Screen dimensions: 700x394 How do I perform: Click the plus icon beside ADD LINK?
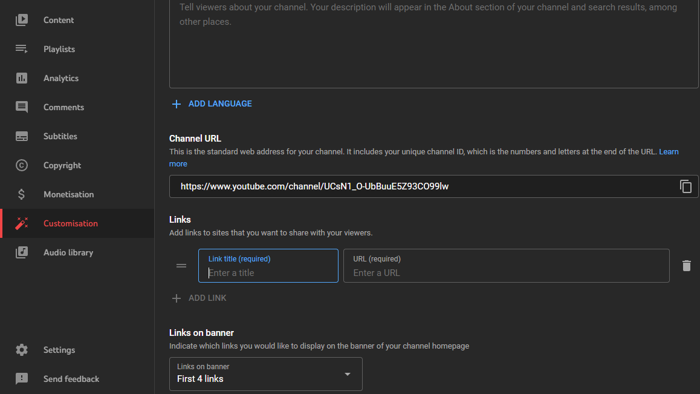point(177,298)
